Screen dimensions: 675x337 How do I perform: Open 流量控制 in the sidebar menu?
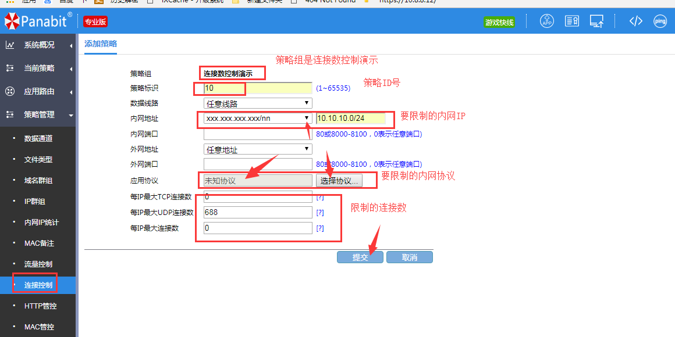point(38,264)
